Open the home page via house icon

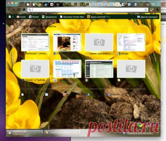pos(24,9)
